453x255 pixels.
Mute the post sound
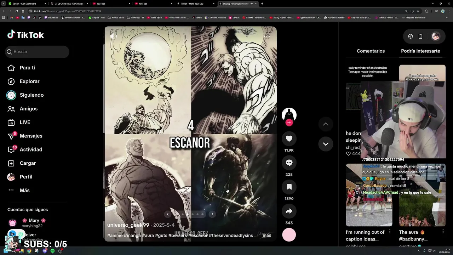[113, 36]
